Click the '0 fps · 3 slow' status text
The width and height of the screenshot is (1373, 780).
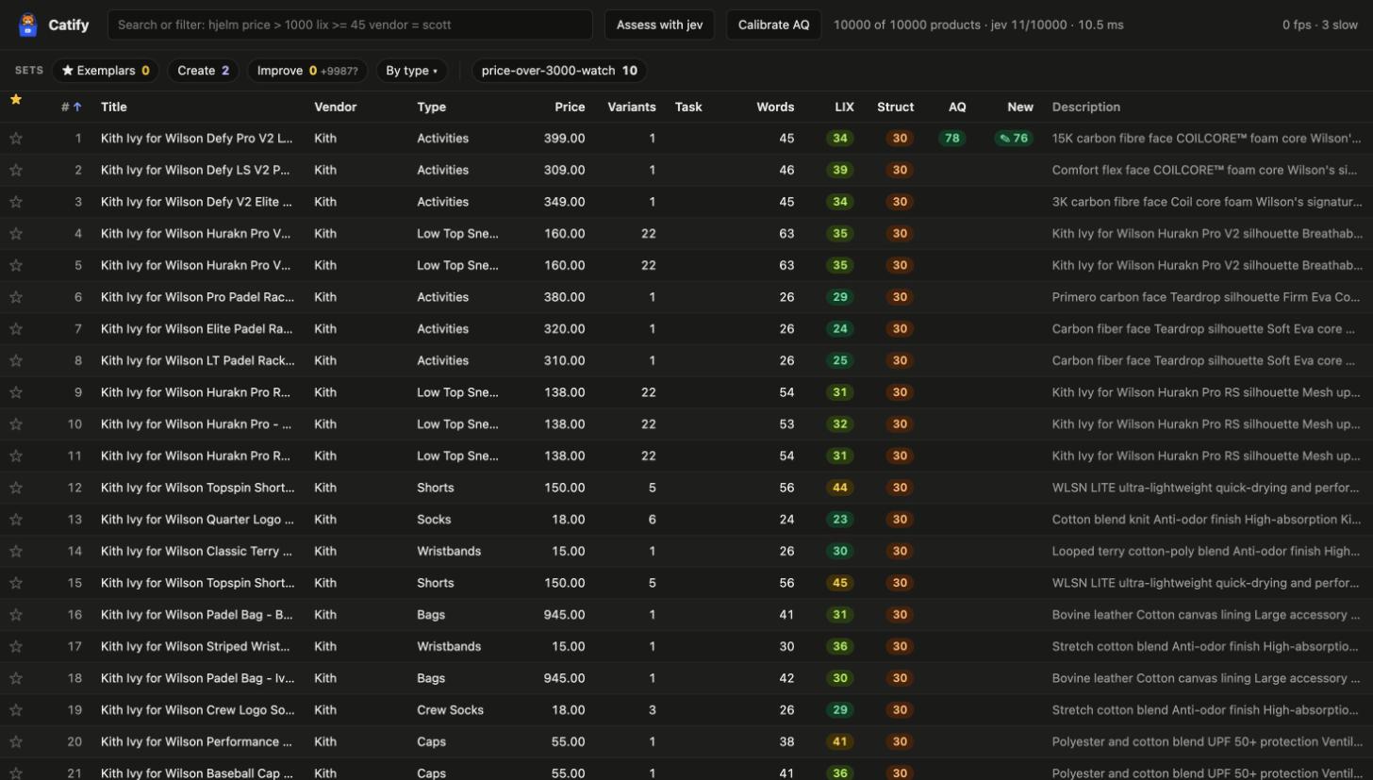(x=1320, y=25)
